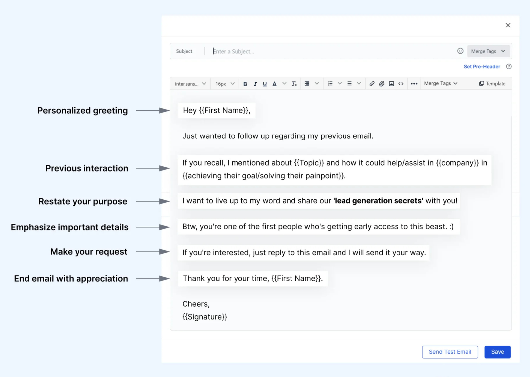Viewport: 530px width, 377px height.
Task: Toggle italic text formatting
Action: [x=255, y=84]
